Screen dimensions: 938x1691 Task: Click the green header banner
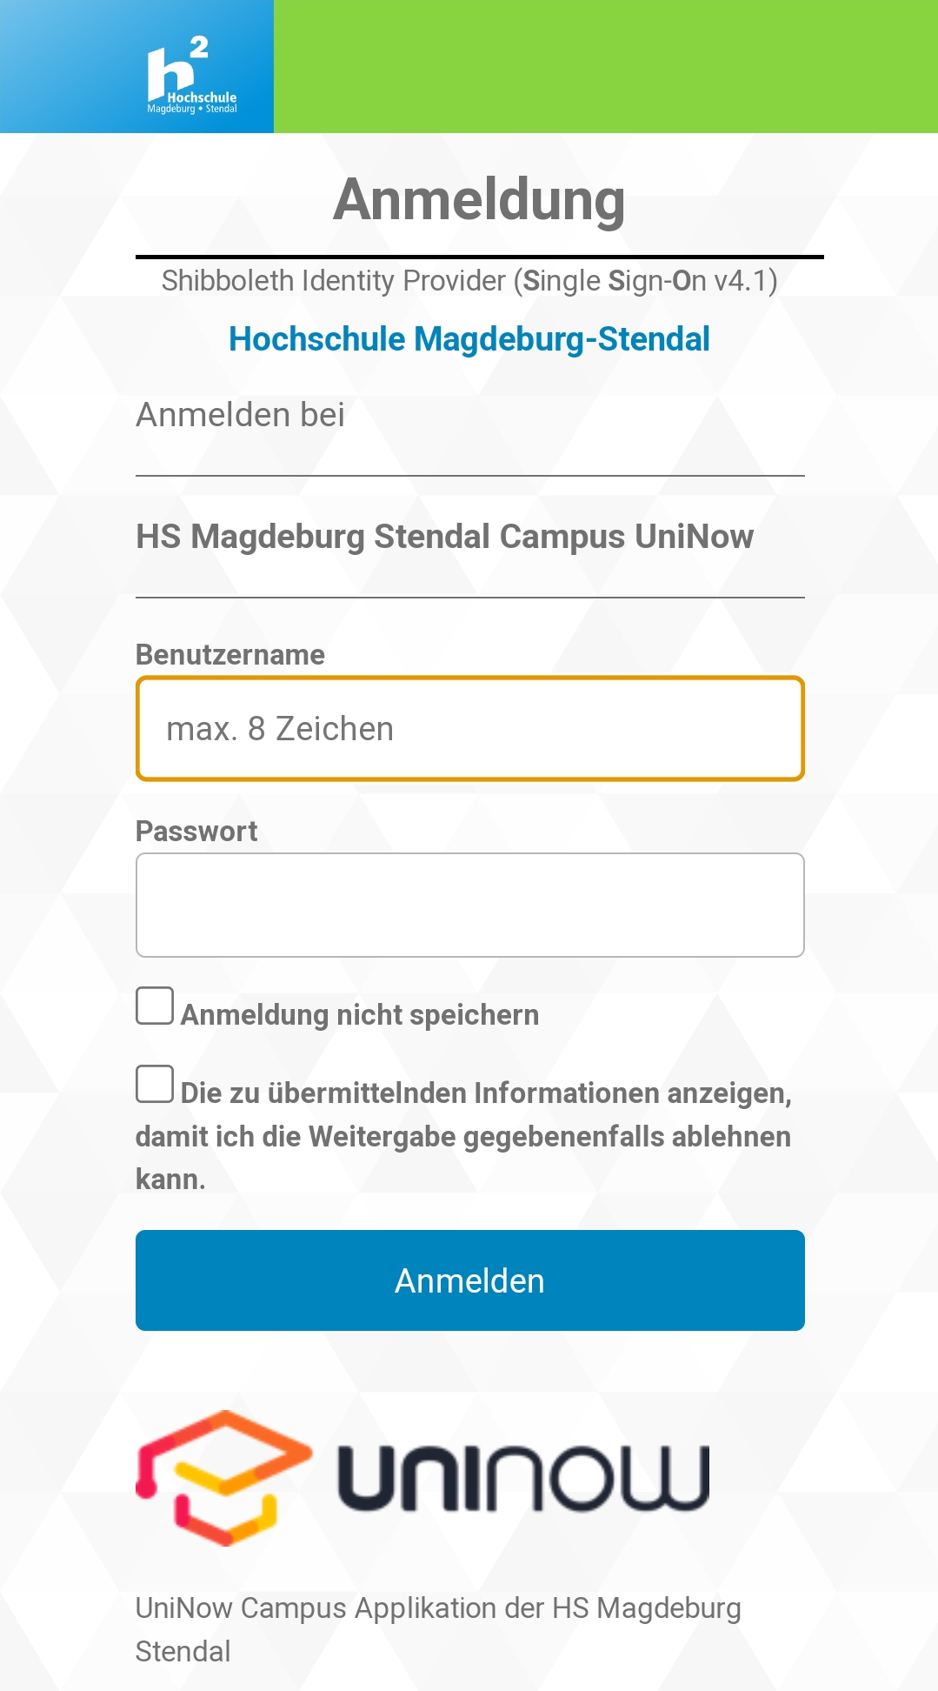[605, 66]
